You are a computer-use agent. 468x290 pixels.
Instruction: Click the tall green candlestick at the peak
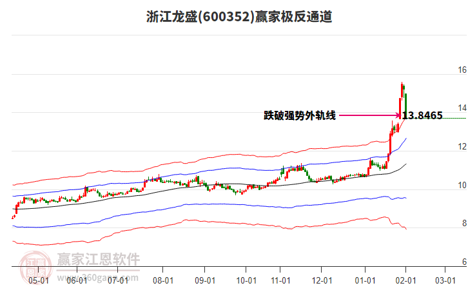(x=406, y=106)
